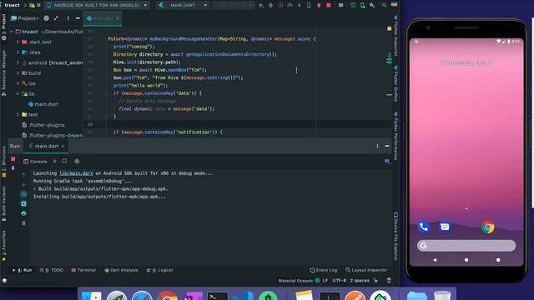Click the scroll to end icon in console gutter
This screenshot has width=534, height=300.
point(23,203)
